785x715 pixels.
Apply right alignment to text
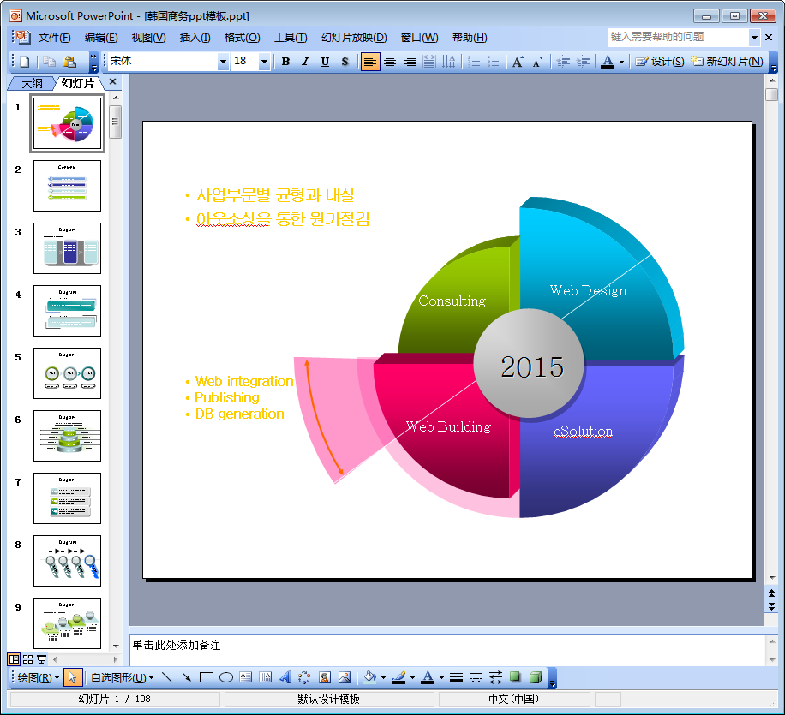click(410, 62)
